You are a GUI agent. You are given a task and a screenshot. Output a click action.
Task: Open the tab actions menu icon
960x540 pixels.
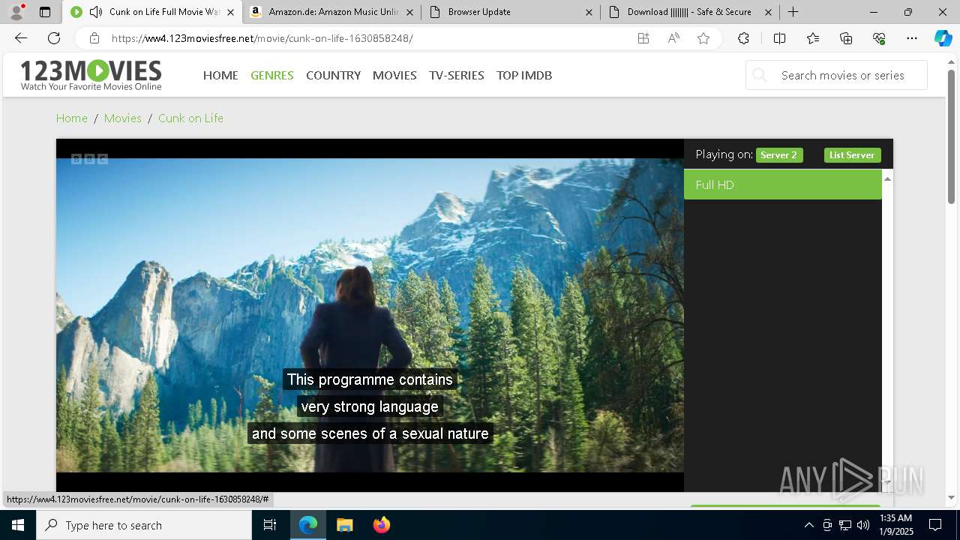tap(45, 12)
